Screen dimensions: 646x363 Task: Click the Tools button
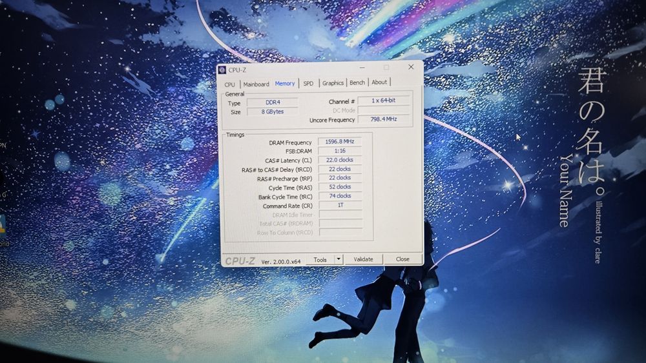tap(320, 259)
